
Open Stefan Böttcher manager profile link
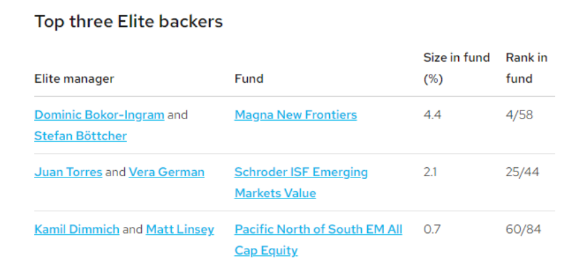81,136
